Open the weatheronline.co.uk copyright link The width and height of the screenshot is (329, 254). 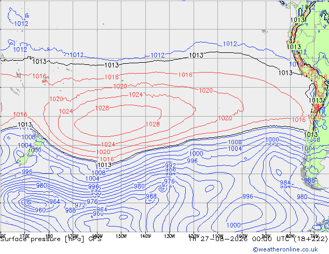pyautogui.click(x=285, y=249)
